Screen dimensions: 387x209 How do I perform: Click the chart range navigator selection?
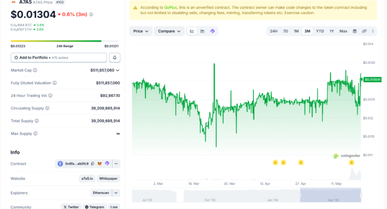click(330, 195)
